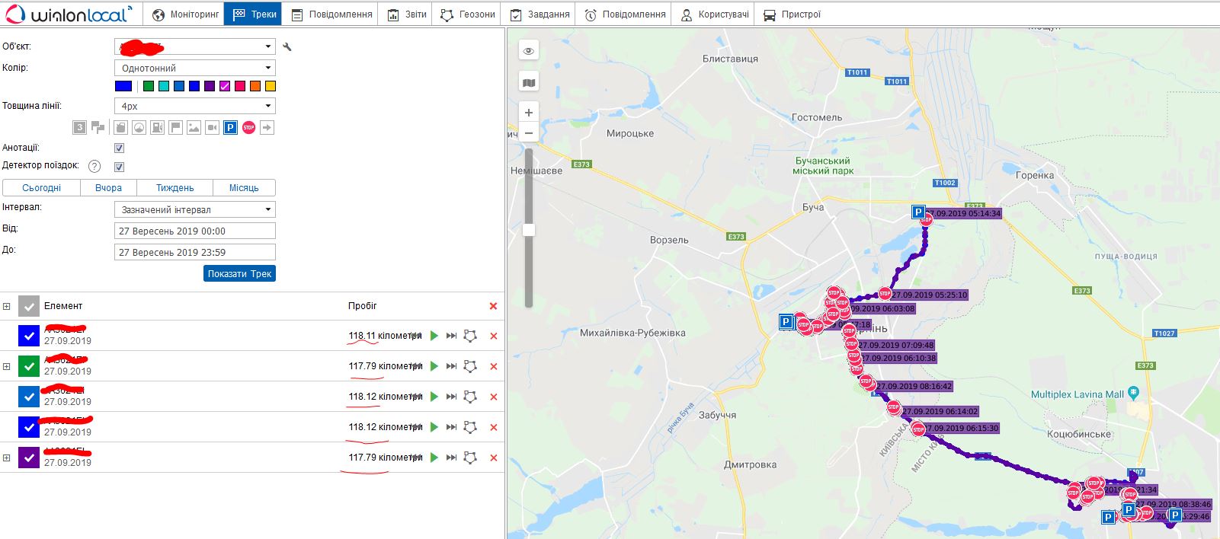1220x539 pixels.
Task: Open the Інтервал dropdown Зазначений інтервал
Action: click(x=194, y=209)
